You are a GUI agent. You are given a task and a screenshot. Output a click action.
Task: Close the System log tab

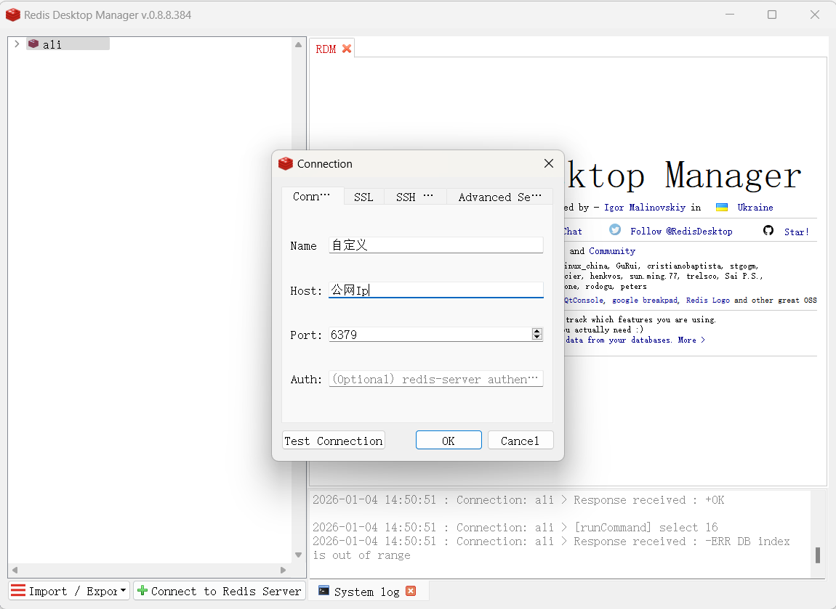coord(411,591)
